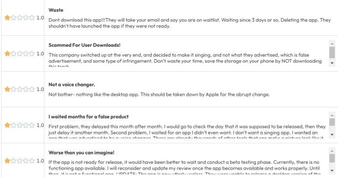Click filled star on I waited months review
Image resolution: width=338 pixels, height=178 pixels.
tap(7, 125)
